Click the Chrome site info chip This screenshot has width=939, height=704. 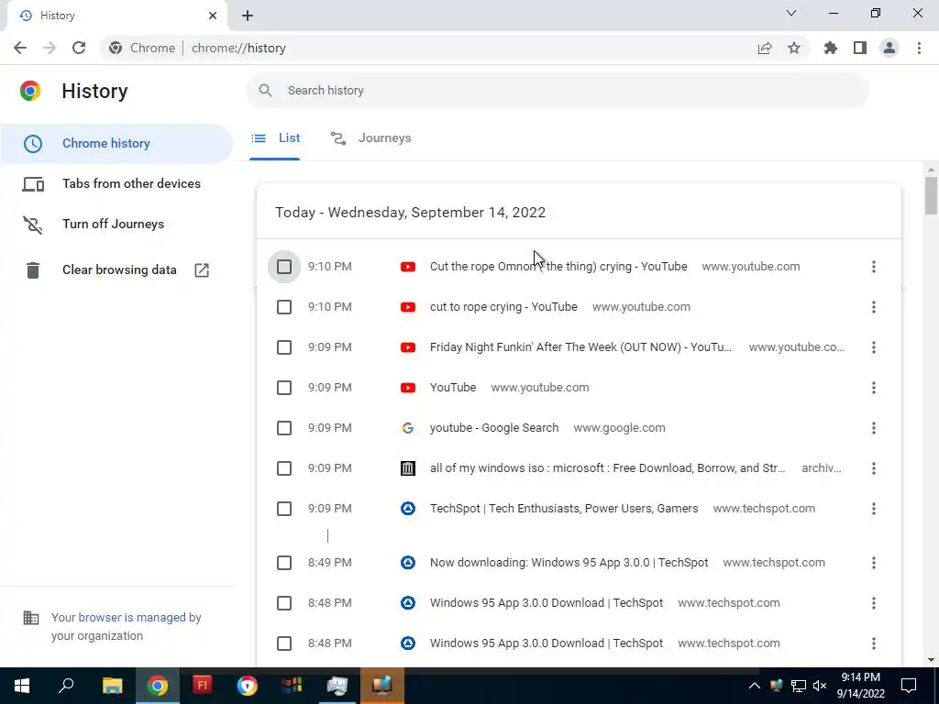point(142,48)
